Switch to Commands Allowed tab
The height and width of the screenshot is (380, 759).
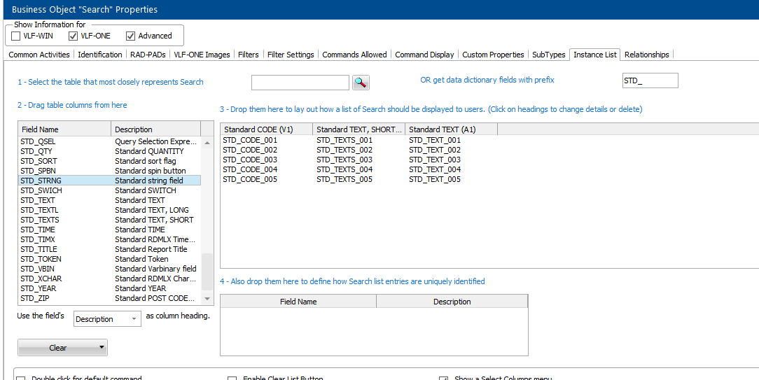point(354,55)
